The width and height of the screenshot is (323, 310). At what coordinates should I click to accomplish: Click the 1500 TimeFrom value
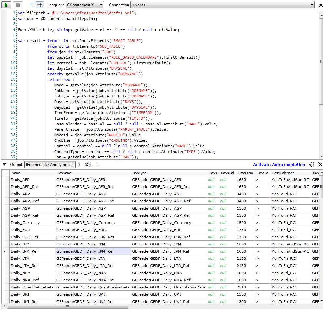[245, 223]
